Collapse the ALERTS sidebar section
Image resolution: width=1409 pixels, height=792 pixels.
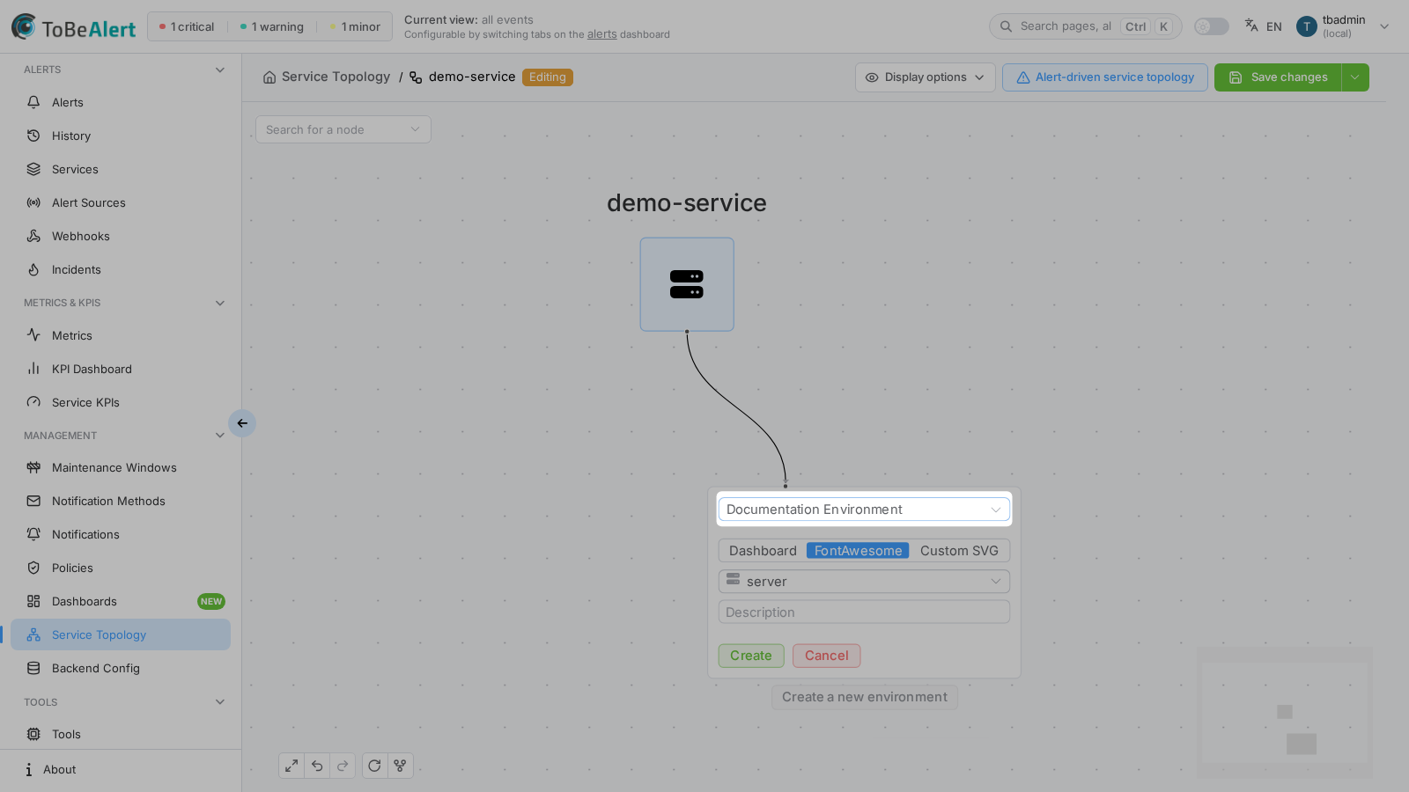tap(220, 70)
